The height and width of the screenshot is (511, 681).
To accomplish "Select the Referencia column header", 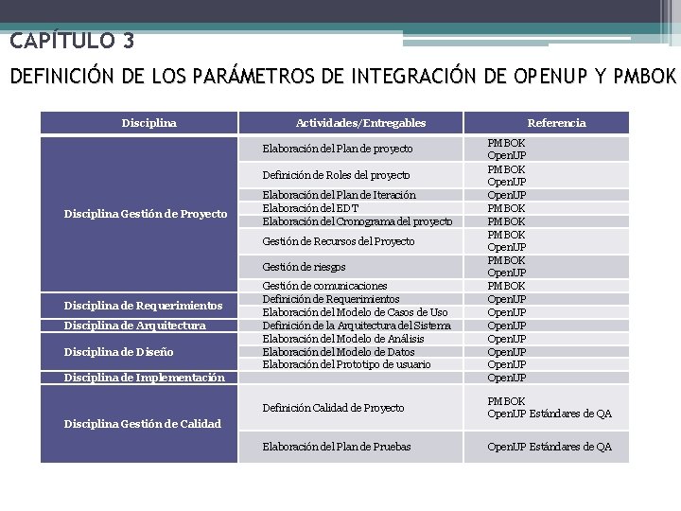I will click(x=547, y=123).
